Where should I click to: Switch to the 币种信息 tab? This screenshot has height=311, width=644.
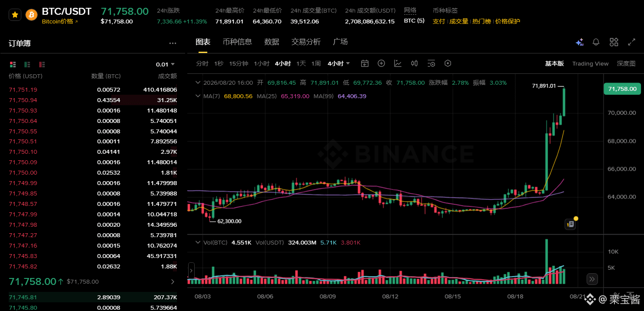pos(237,42)
